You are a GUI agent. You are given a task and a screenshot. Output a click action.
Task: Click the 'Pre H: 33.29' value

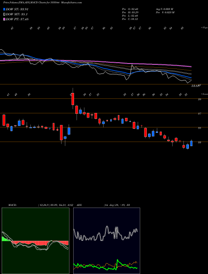130,12
